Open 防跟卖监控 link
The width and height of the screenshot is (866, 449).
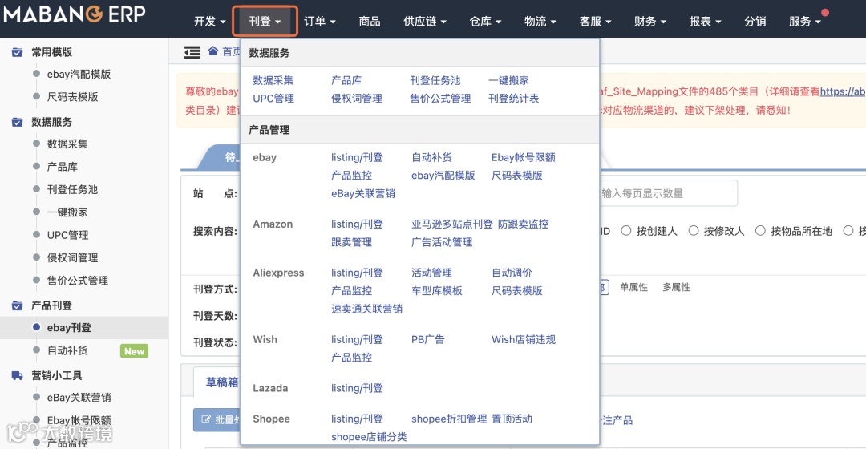point(524,224)
